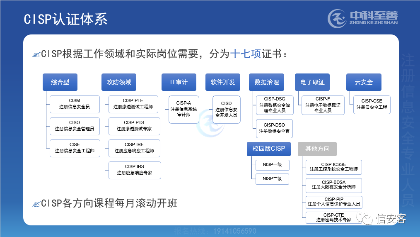Click the CISD 注册信息安全开发人员 box
The height and width of the screenshot is (237, 420).
click(227, 110)
